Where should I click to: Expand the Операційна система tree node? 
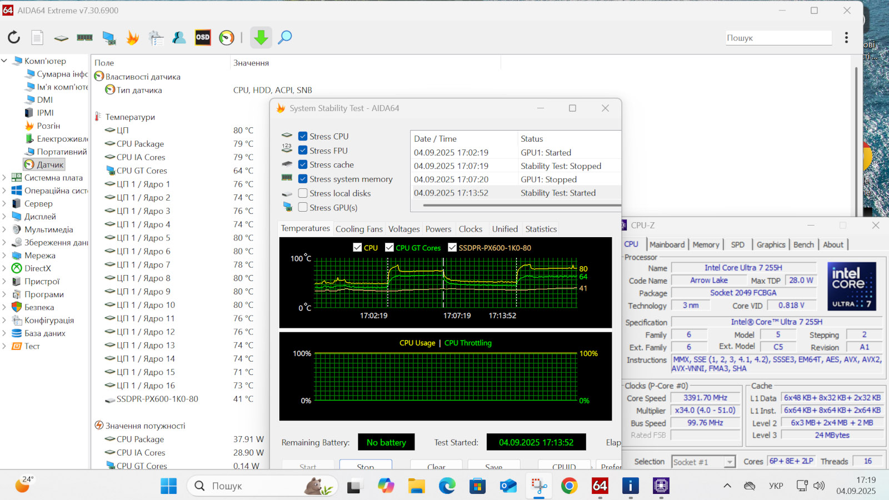[4, 191]
